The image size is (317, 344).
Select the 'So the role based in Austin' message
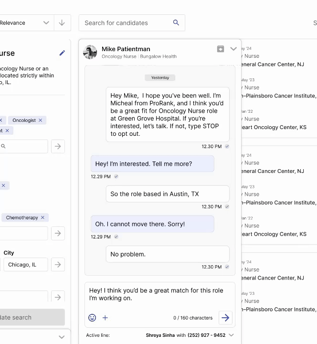coord(168,194)
